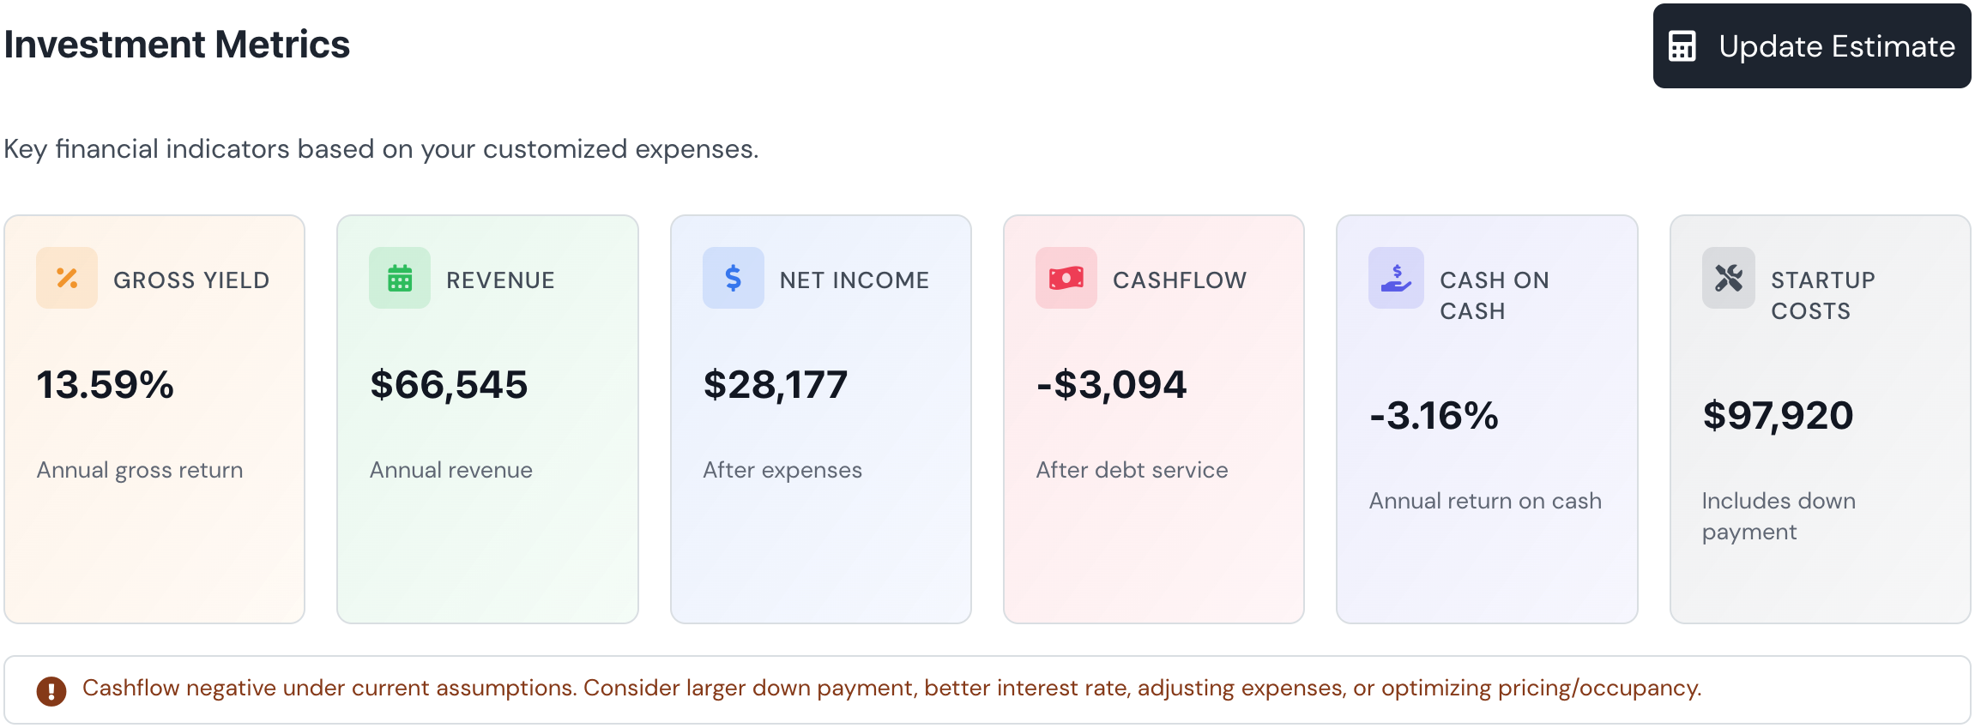Screen dimensions: 1975x728
Task: Click the 'Includes down payment' caption
Action: coord(1778,516)
